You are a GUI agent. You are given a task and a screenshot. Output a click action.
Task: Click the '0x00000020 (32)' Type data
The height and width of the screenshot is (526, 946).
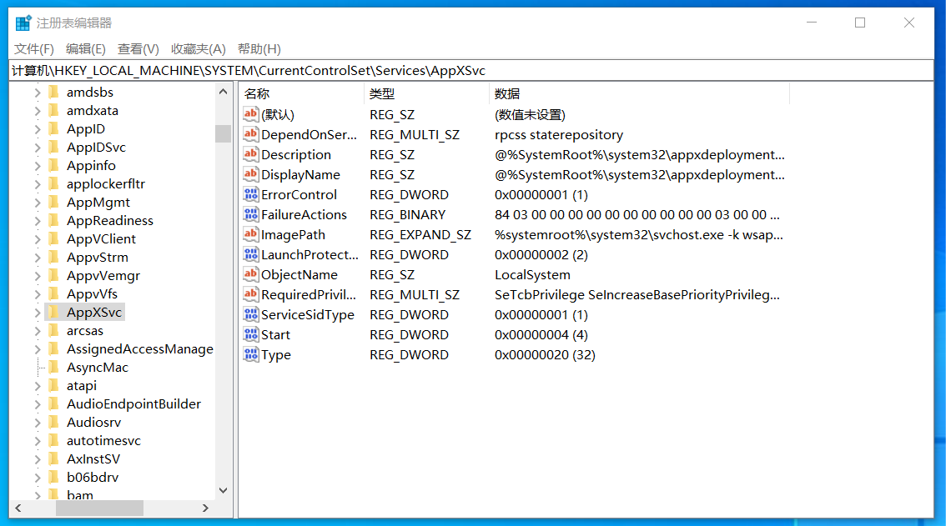(x=545, y=354)
